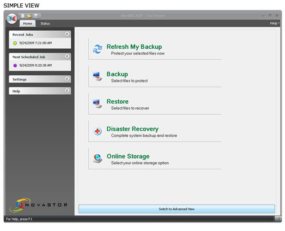This screenshot has width=285, height=231.
Task: Click the Disaster Recovery red cross icon
Action: coord(97,131)
